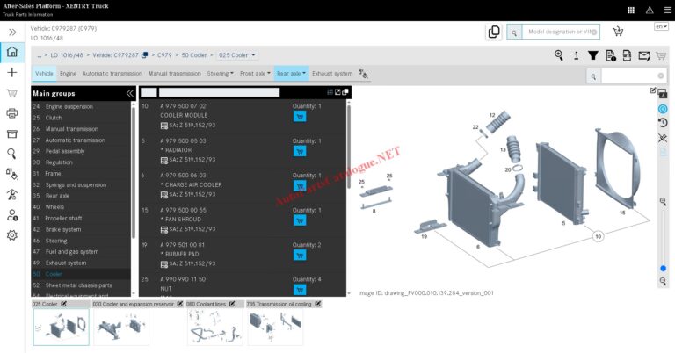This screenshot has height=353, width=675.
Task: Open the 080 Coolant lines thumbnail
Action: tap(216, 327)
